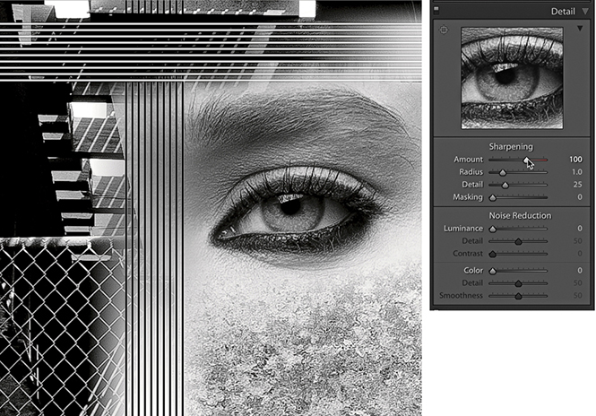The height and width of the screenshot is (416, 596).
Task: Adjust the Sharpening Amount slider
Action: tap(526, 160)
